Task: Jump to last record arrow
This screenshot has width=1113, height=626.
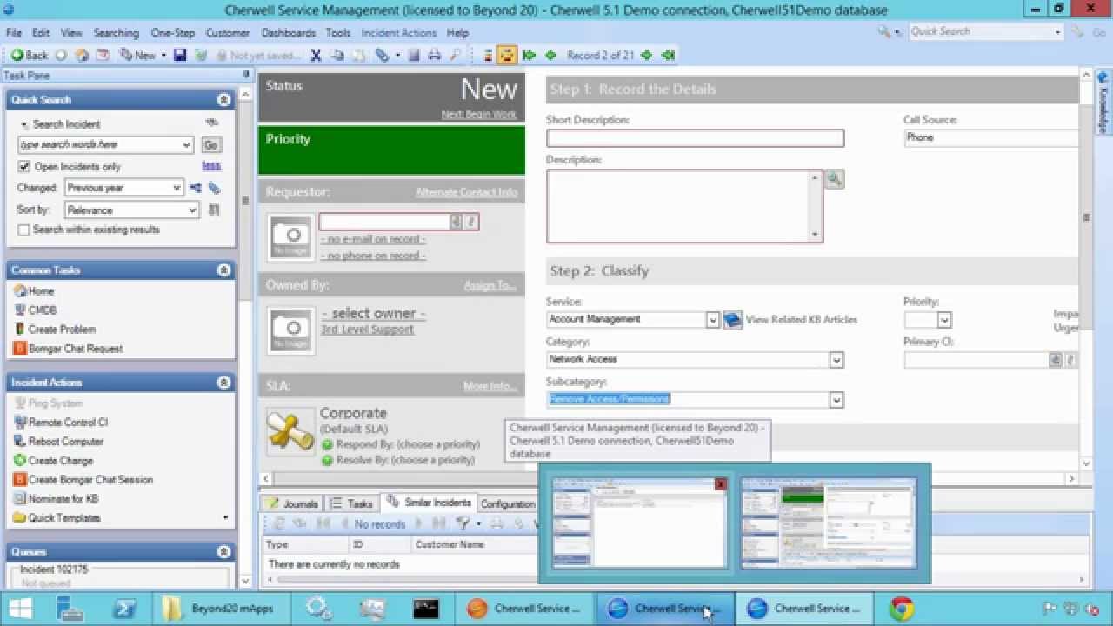Action: (x=668, y=55)
